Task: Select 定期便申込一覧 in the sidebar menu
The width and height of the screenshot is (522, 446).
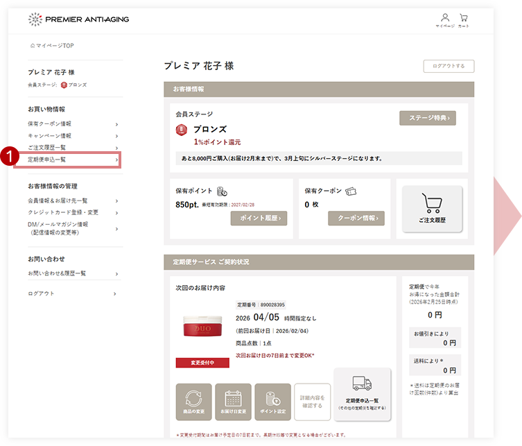Action: [67, 160]
